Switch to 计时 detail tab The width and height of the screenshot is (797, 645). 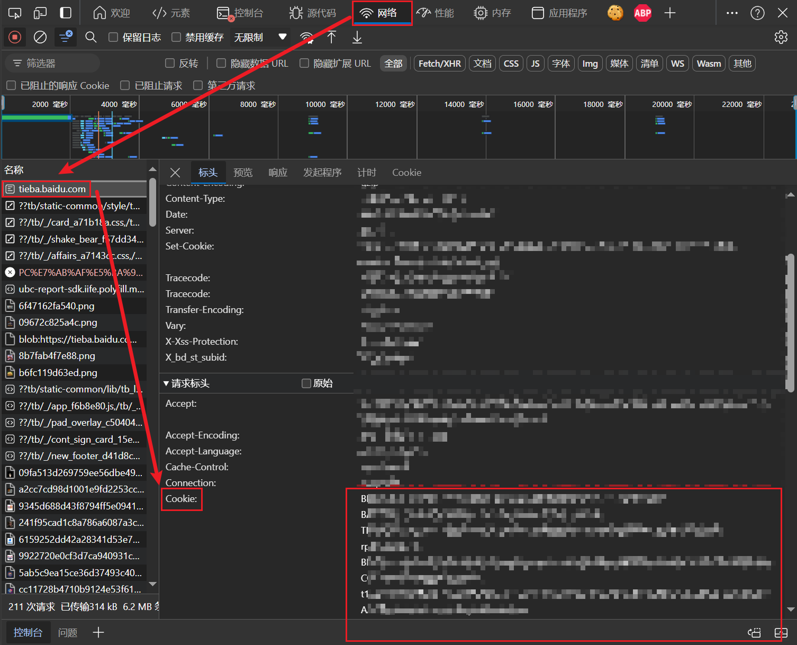(x=367, y=173)
